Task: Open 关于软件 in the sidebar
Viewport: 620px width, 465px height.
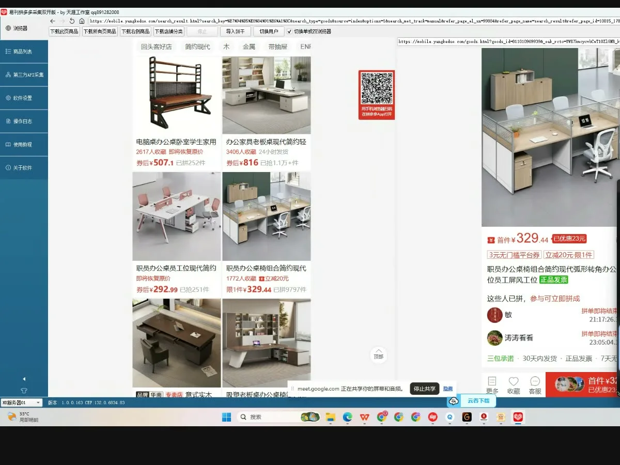Action: (x=24, y=168)
